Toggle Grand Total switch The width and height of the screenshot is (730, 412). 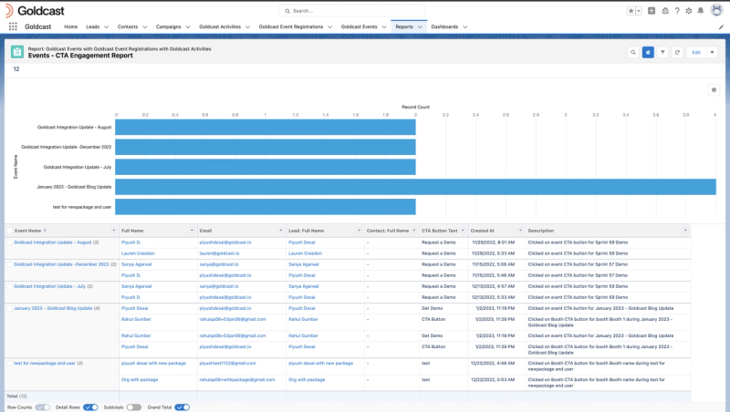click(x=182, y=407)
